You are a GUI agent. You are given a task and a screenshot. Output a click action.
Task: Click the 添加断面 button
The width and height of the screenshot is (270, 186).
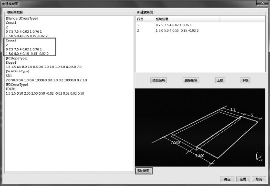pos(144,171)
